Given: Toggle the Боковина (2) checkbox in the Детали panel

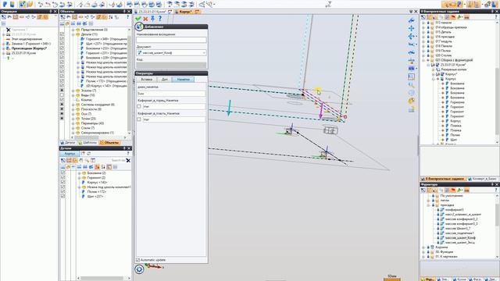Looking at the screenshot, I should point(62,173).
